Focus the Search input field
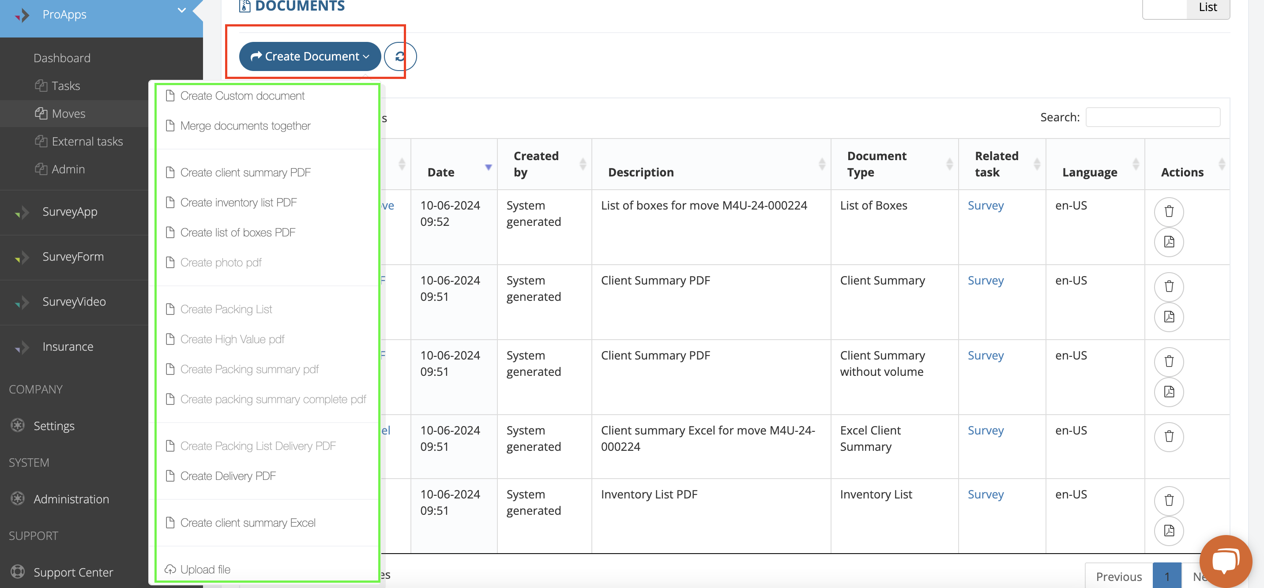This screenshot has width=1264, height=588. tap(1153, 117)
